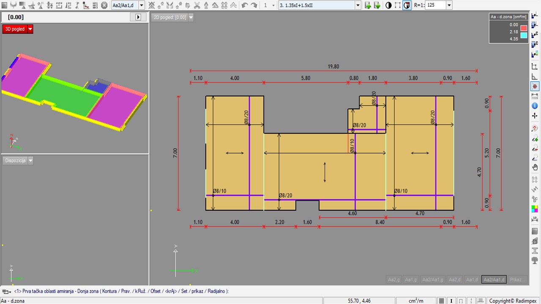Viewport: 541px width, 304px height.
Task: Switch to the Aa2,g tab
Action: (x=393, y=280)
